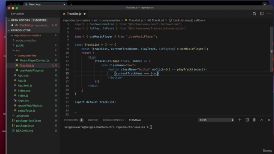This screenshot has height=154, width=274.
Task: Select the Tracklist.js editor tab
Action: point(74,14)
